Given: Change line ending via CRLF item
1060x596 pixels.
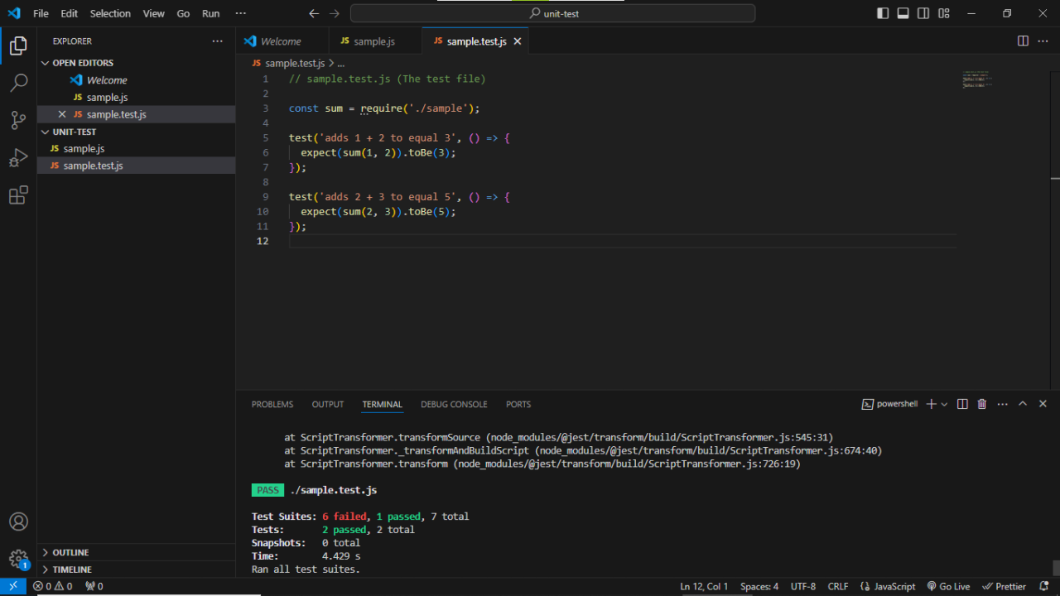Looking at the screenshot, I should pos(837,586).
